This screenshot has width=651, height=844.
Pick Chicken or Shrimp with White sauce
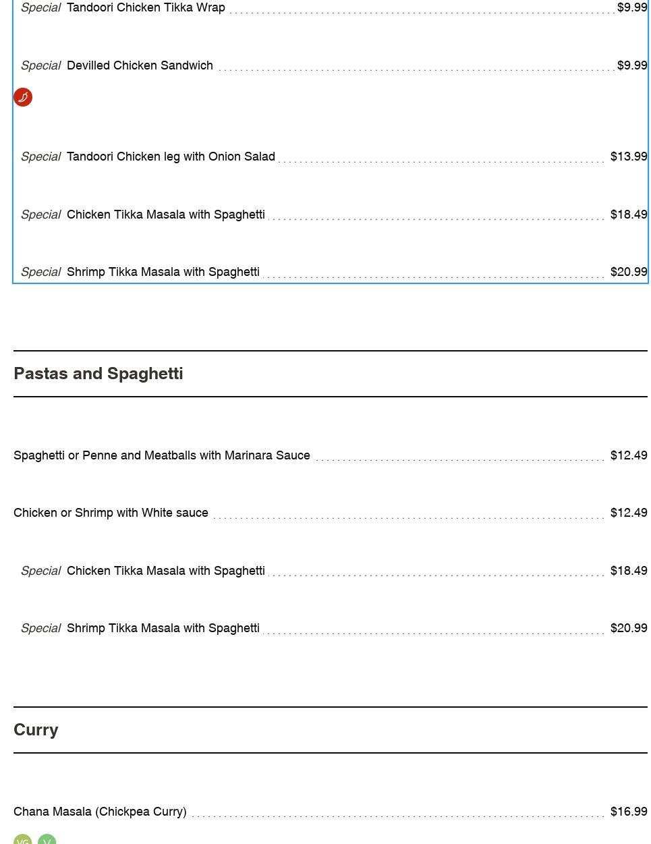[111, 513]
